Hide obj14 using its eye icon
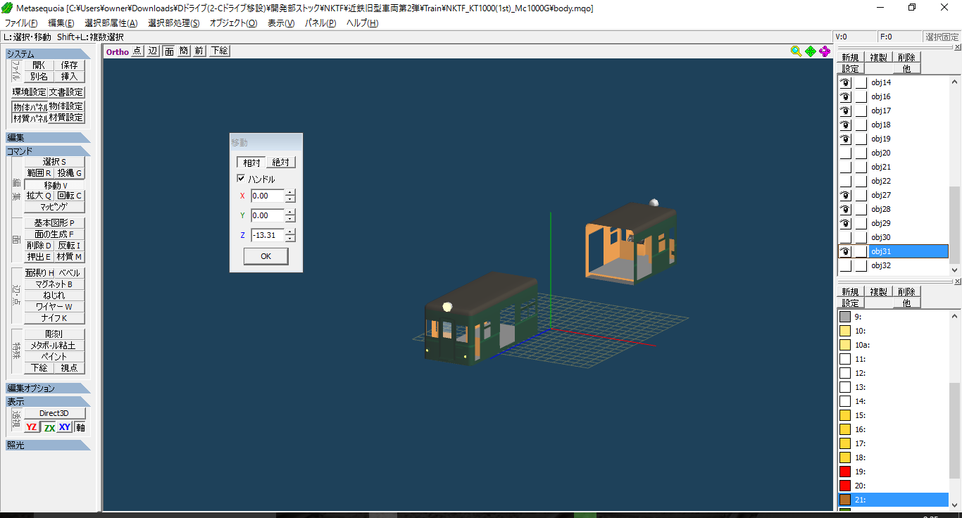 point(845,82)
